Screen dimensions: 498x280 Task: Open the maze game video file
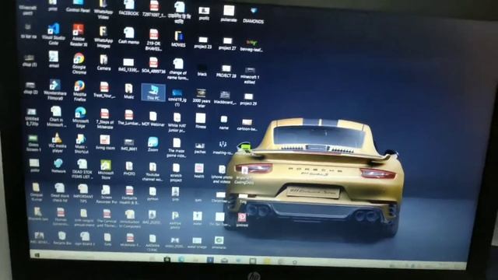(x=177, y=147)
